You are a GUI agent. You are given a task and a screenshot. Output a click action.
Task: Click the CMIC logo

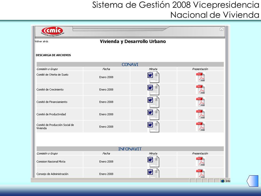point(52,31)
